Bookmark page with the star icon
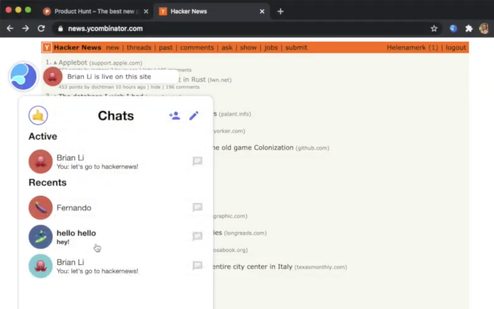 [434, 29]
